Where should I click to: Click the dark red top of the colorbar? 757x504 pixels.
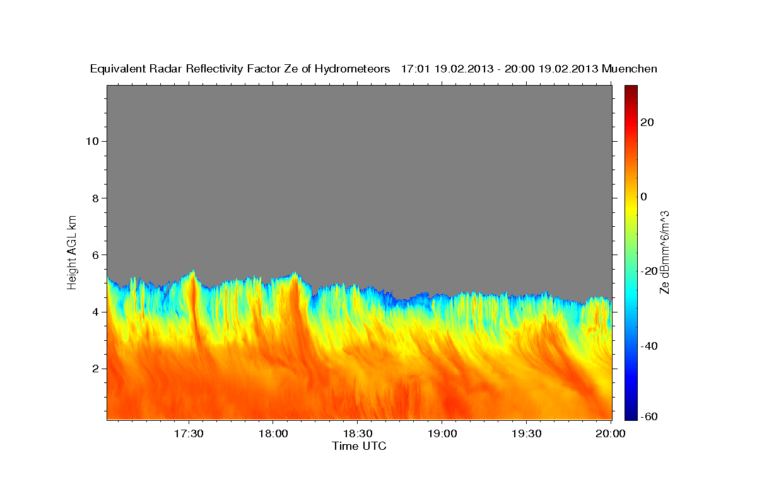click(x=630, y=89)
